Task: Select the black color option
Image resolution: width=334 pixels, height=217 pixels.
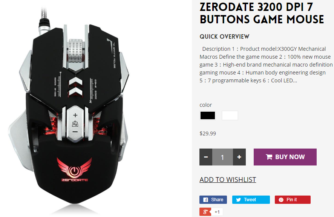Action: (x=208, y=115)
